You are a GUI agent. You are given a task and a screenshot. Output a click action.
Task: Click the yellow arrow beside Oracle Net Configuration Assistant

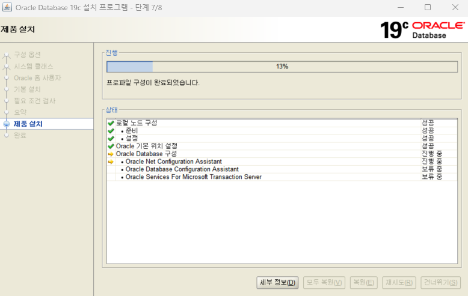[111, 162]
